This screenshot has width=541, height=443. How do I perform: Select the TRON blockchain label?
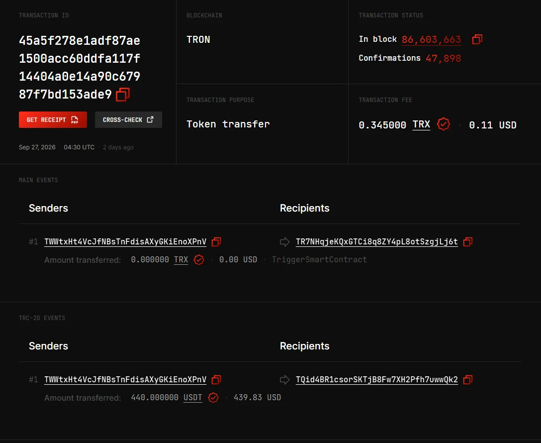point(198,40)
